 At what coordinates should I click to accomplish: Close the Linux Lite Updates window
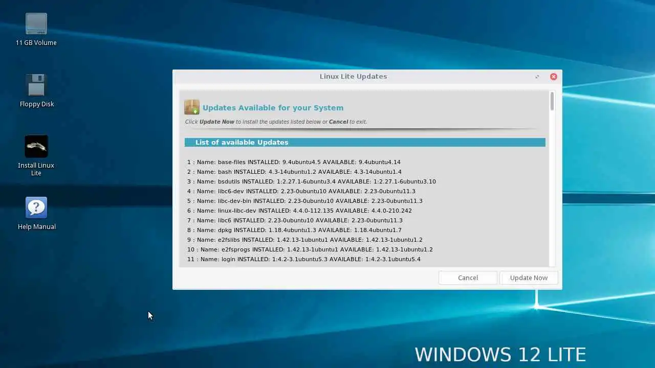coord(553,77)
